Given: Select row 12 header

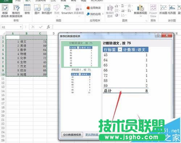Looking at the screenshot, I should 3,83.
